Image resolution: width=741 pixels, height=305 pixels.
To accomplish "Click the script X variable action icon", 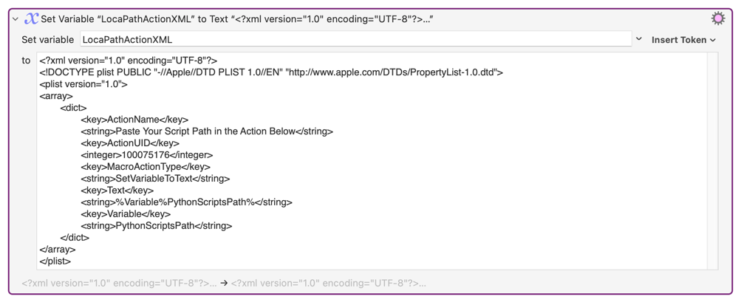I will (31, 18).
